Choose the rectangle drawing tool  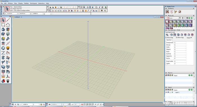tap(3, 25)
